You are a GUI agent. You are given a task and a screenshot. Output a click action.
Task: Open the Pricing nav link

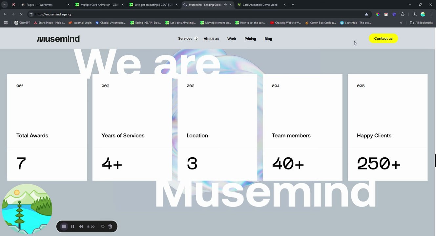tap(250, 39)
